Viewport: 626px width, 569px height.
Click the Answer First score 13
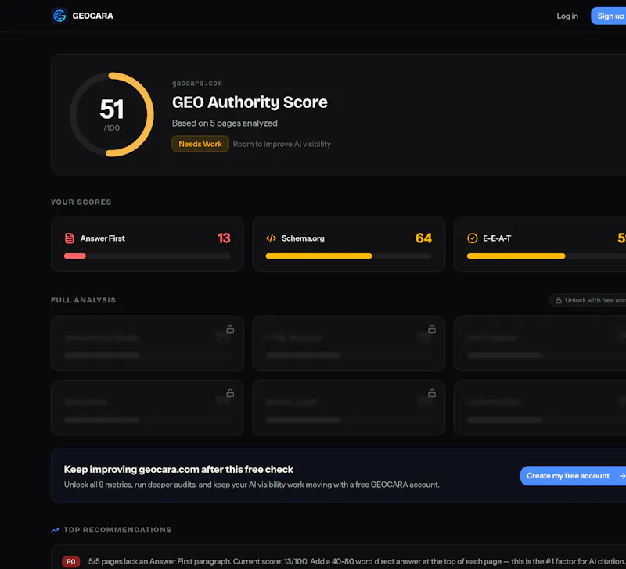(x=224, y=238)
